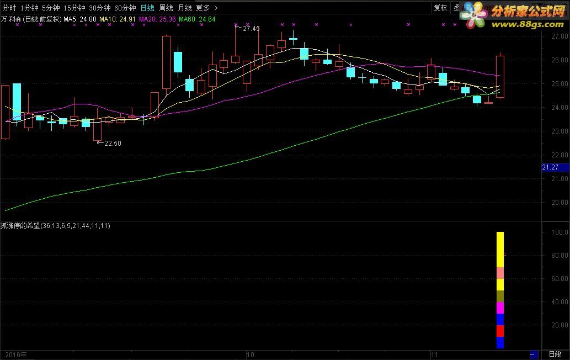The image size is (570, 360).
Task: Click the 复权 adjustment button
Action: (440, 7)
